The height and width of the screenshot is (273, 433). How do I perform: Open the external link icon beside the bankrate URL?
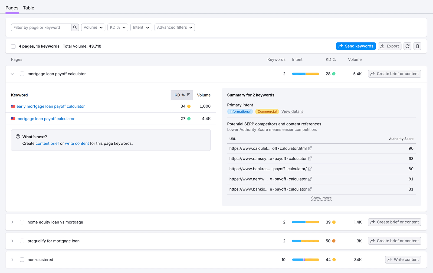click(310, 169)
